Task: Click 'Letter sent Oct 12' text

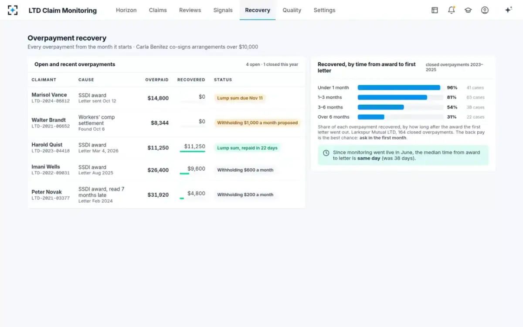Action: click(97, 101)
